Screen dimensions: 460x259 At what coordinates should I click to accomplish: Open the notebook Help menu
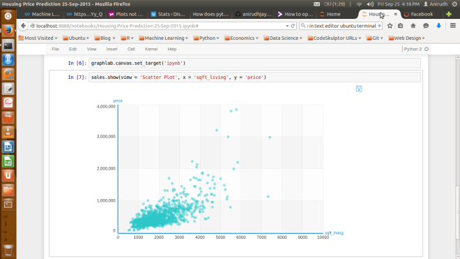(172, 49)
